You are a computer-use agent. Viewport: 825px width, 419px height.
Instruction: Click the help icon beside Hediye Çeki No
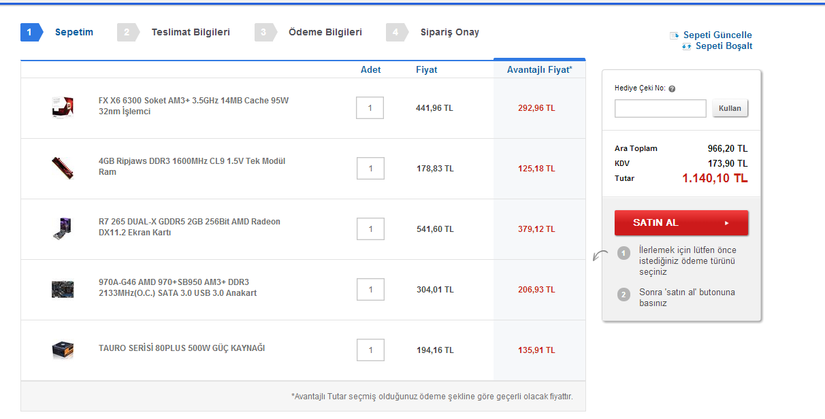pos(672,89)
